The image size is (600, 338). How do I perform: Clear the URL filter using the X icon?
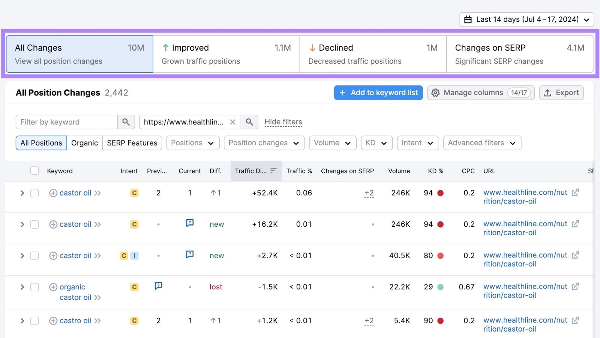pyautogui.click(x=233, y=122)
